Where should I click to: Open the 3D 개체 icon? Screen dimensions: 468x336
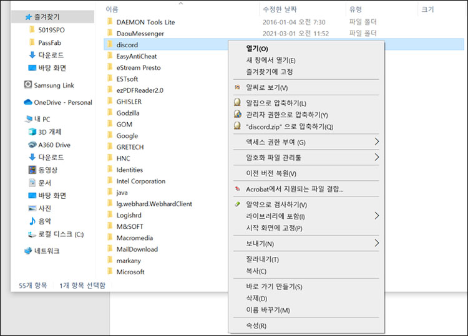click(x=32, y=132)
